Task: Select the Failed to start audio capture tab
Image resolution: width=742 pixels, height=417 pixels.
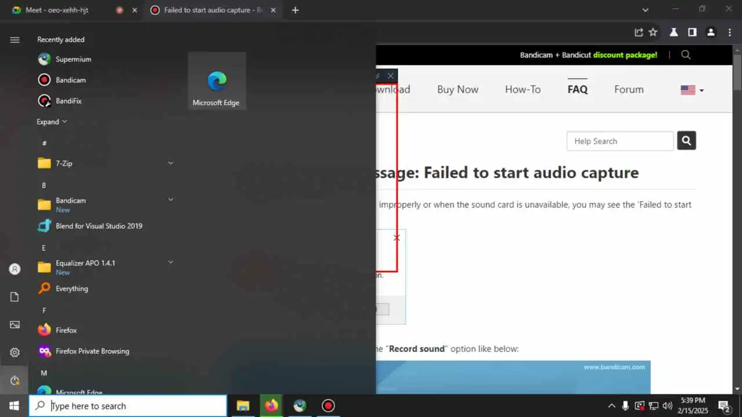Action: (213, 10)
